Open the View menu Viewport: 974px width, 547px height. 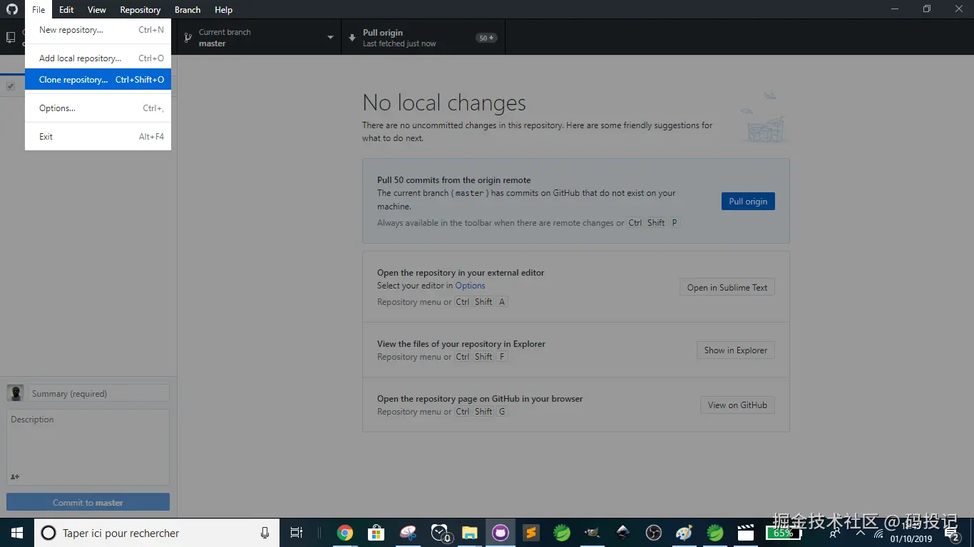pos(97,9)
